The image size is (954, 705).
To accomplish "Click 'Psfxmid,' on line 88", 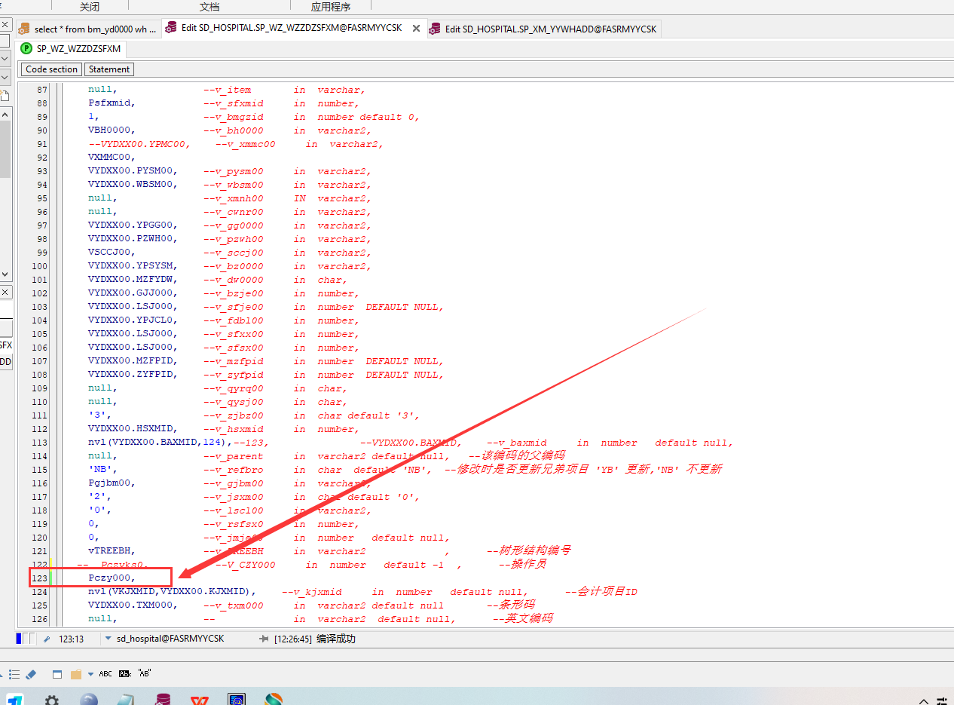I will click(x=112, y=103).
